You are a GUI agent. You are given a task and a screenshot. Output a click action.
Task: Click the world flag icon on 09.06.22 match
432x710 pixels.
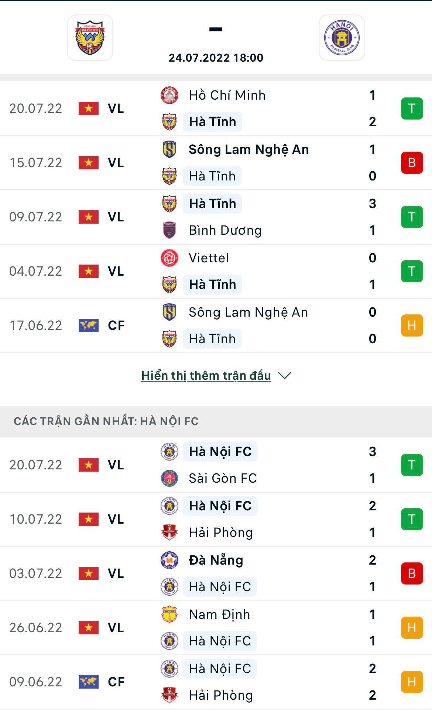[89, 682]
